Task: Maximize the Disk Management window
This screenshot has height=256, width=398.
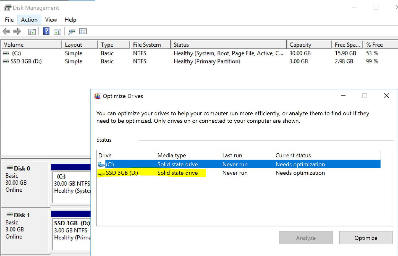Action: pyautogui.click(x=376, y=7)
